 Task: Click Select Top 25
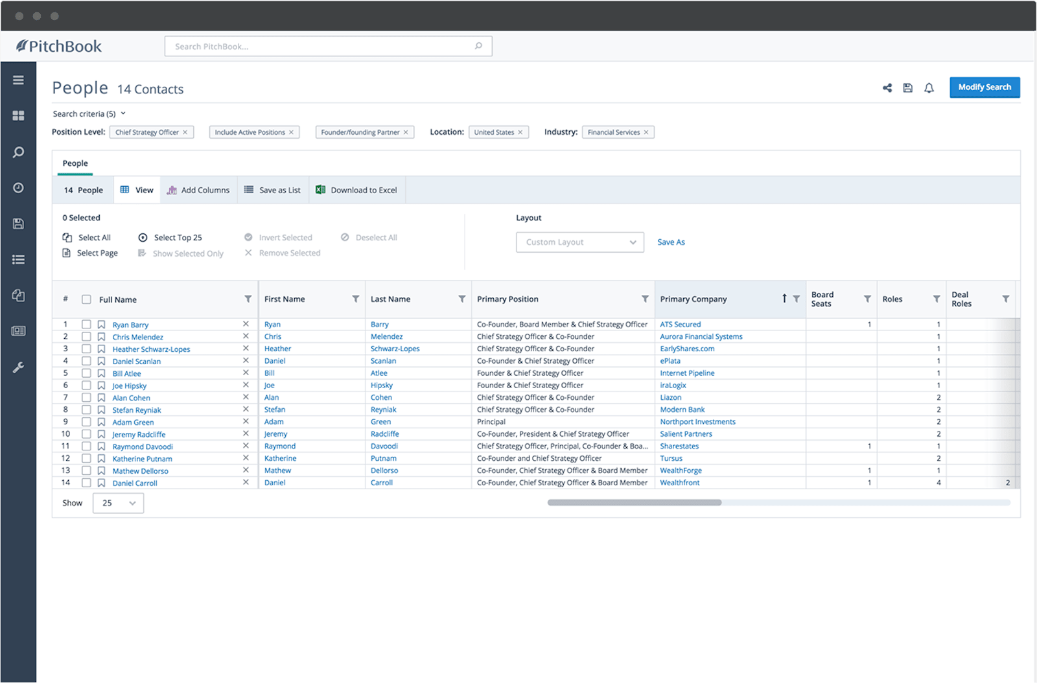point(170,238)
